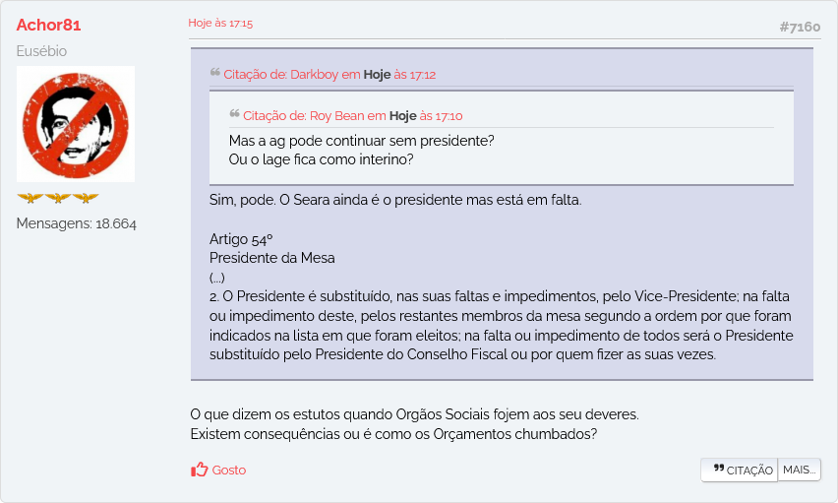Click the 'Mensagens: 18.664' post count
Screen dimensions: 838x503
coord(77,223)
